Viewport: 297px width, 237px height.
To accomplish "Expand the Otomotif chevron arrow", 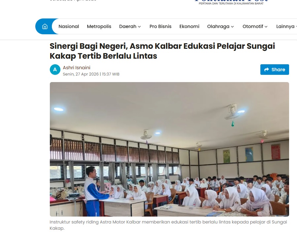I will point(266,27).
